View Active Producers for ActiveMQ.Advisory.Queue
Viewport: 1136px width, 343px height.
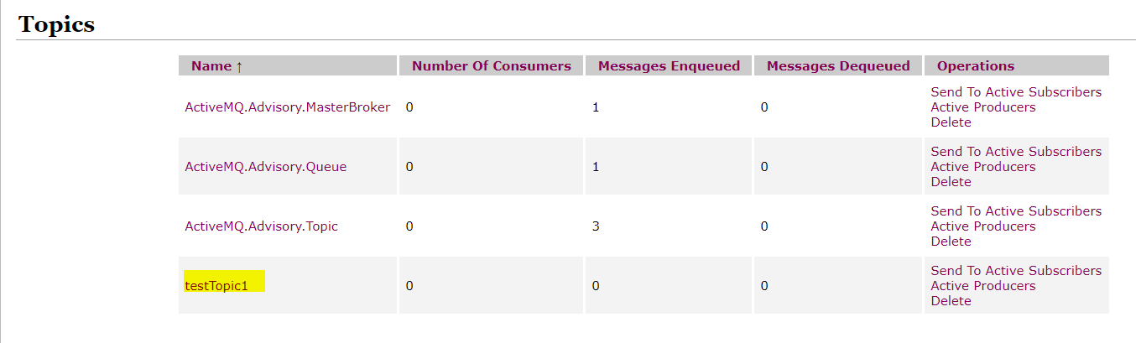click(x=982, y=167)
